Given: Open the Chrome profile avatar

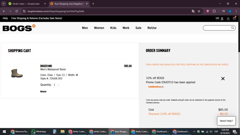Looking at the screenshot, I should coord(230,11).
